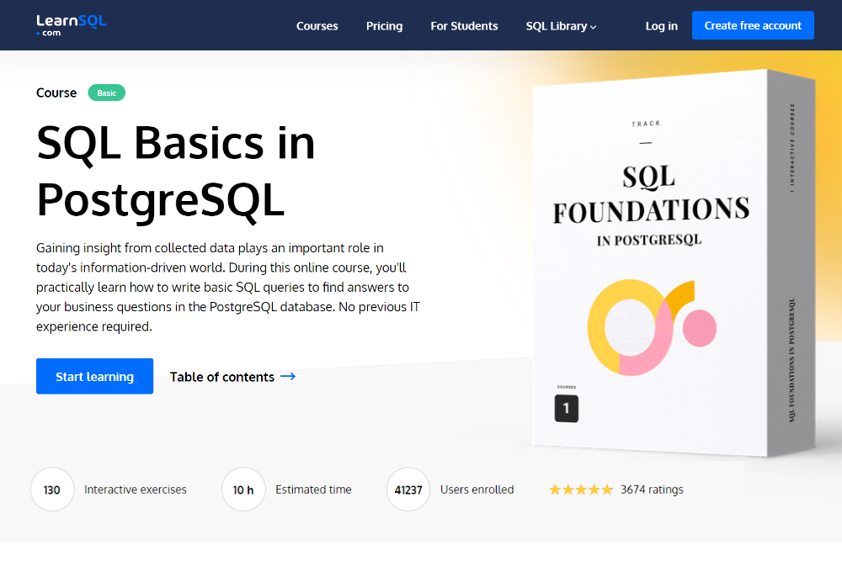Image resolution: width=842 pixels, height=561 pixels.
Task: Open the For Students page
Action: coord(464,26)
